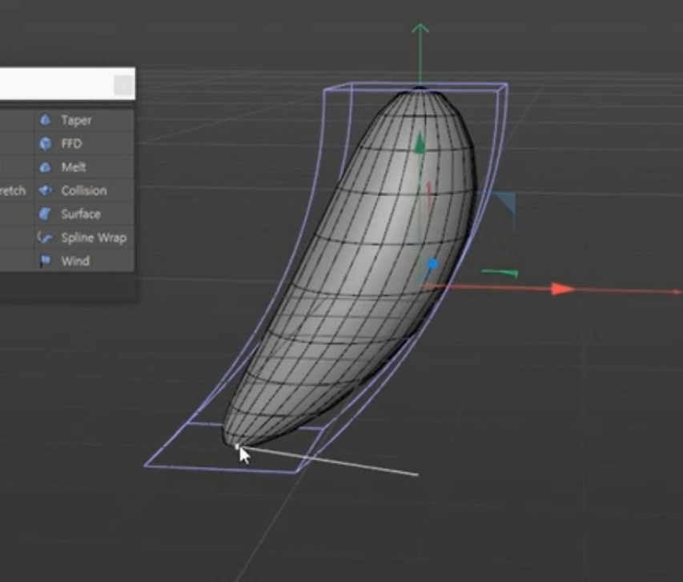Choose Taper from the deformer list
This screenshot has height=582, width=683.
(76, 120)
